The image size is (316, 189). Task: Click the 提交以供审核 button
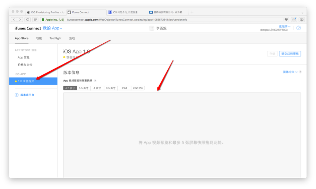pos(290,54)
